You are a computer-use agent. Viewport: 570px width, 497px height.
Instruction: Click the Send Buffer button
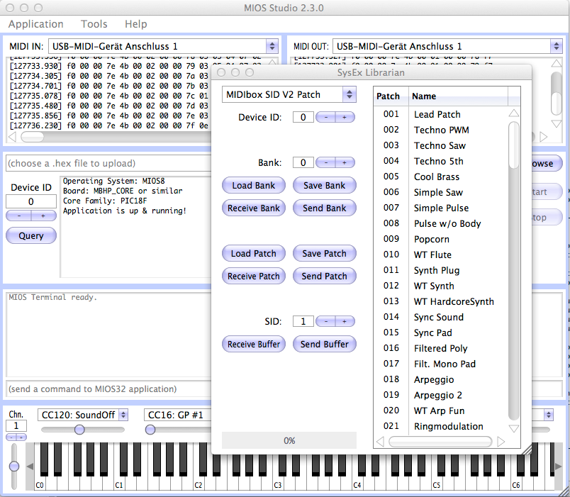(324, 344)
